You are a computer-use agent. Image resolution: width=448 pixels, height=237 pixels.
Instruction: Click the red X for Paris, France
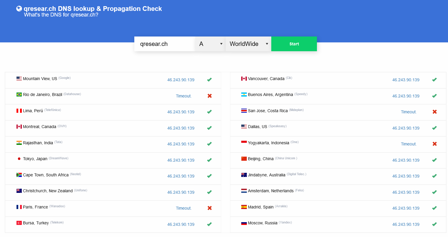[210, 208]
